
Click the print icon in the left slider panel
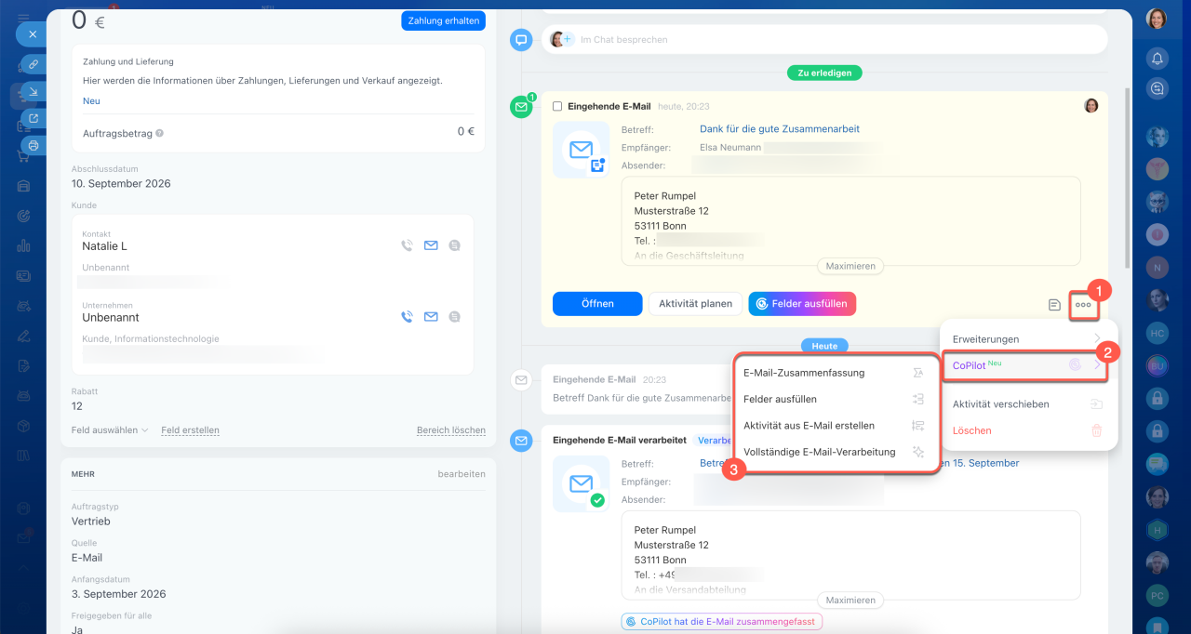(x=33, y=145)
